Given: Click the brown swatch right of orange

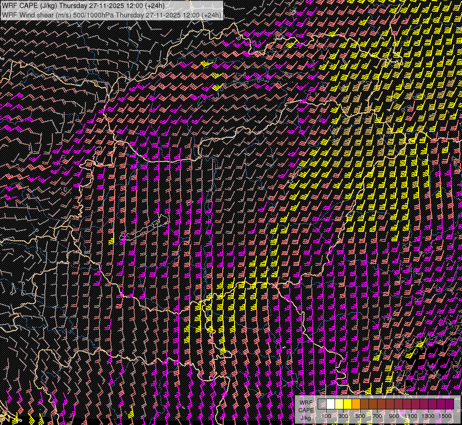Looking at the screenshot, I should click(x=365, y=404).
